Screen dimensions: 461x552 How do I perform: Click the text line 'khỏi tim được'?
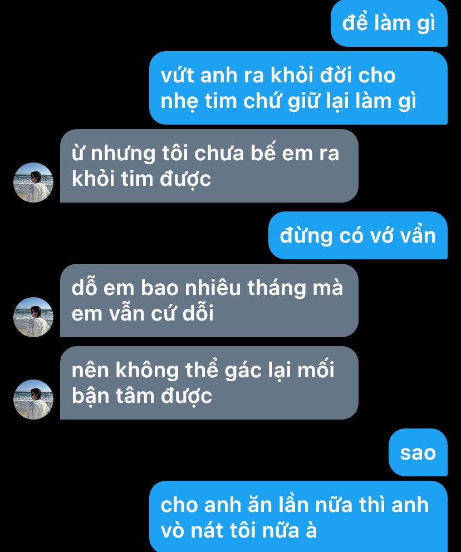point(141,179)
